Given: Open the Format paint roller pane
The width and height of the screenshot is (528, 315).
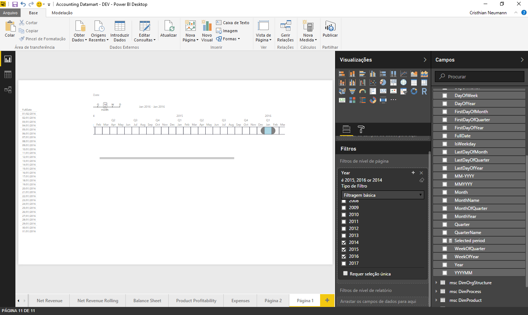Looking at the screenshot, I should coord(361,129).
